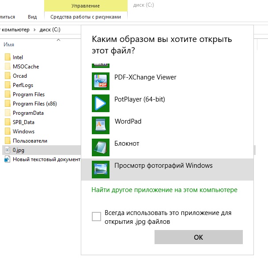Click the Новый текстовый документ file icon
Viewport: 268px width, 264px height.
pyautogui.click(x=8, y=159)
